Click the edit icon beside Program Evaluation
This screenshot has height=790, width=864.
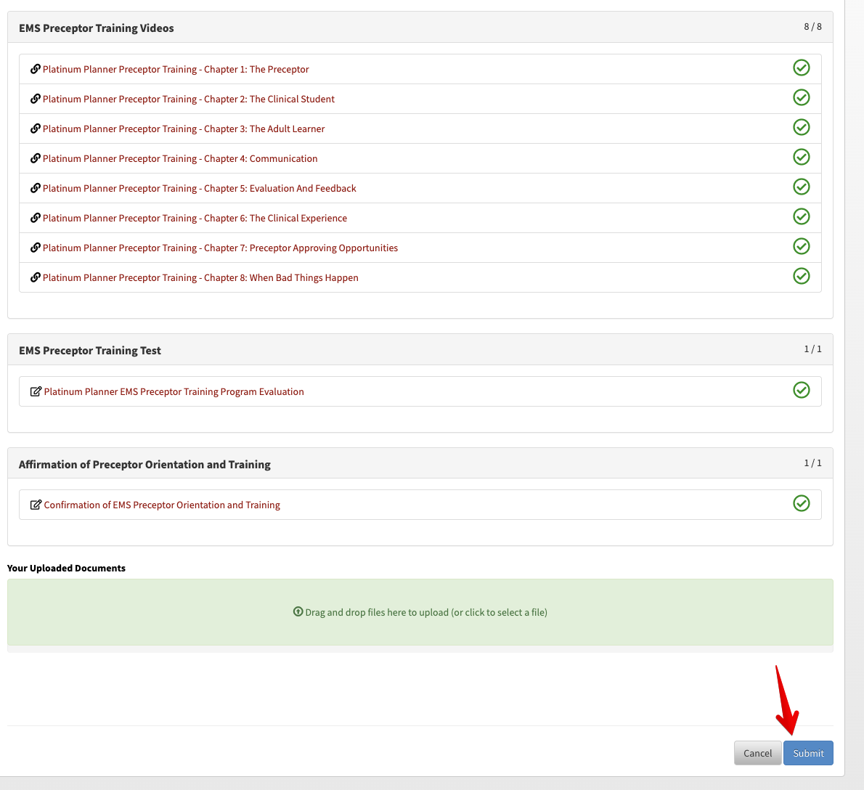pos(36,391)
